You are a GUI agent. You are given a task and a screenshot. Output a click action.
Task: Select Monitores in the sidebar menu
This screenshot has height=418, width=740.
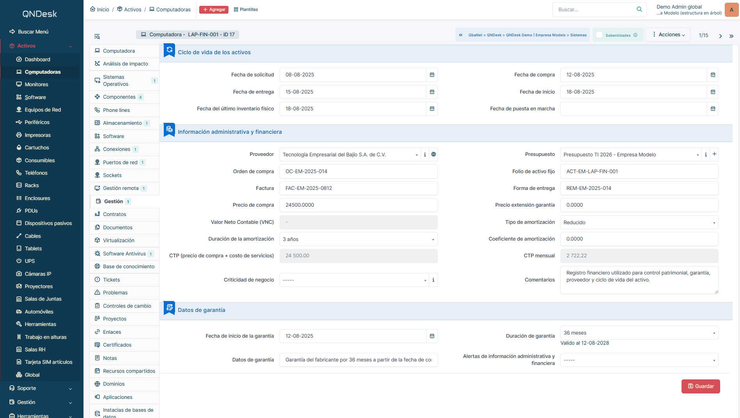click(x=36, y=85)
